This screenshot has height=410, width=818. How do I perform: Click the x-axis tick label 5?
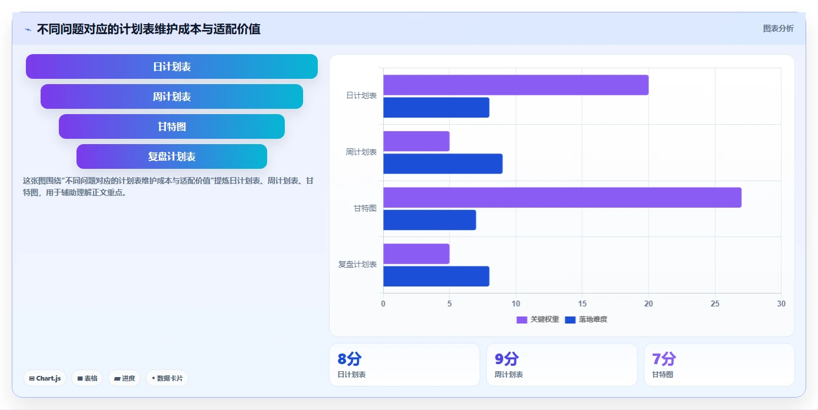coord(450,304)
